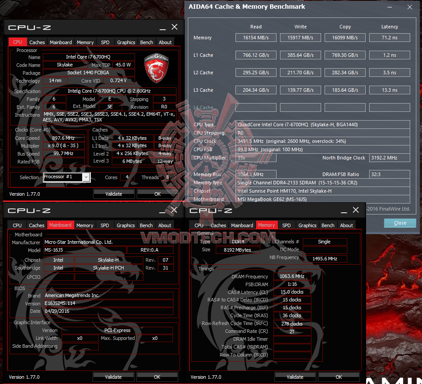Click the Memory Latency 71.2 ns field
This screenshot has height=384, width=422.
tap(389, 38)
